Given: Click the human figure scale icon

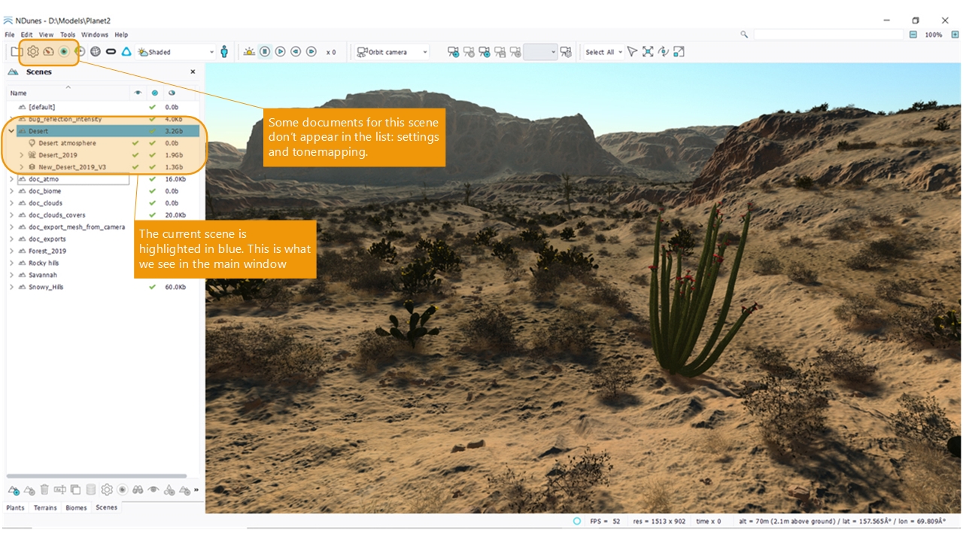Looking at the screenshot, I should point(224,52).
